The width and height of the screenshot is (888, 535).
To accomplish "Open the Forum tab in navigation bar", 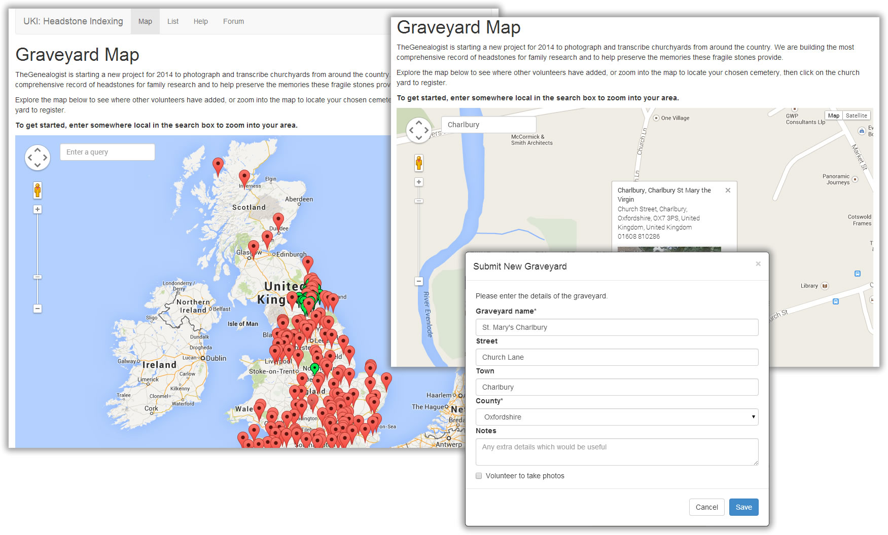I will pyautogui.click(x=233, y=21).
